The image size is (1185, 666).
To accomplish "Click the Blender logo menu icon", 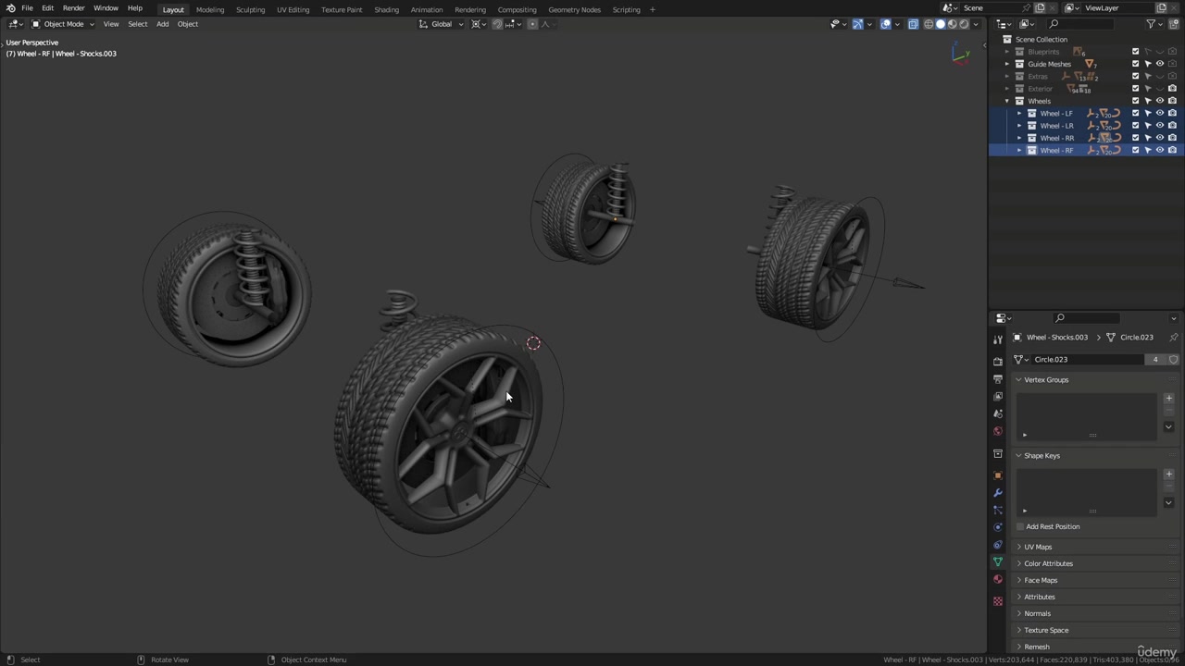I will tap(10, 8).
